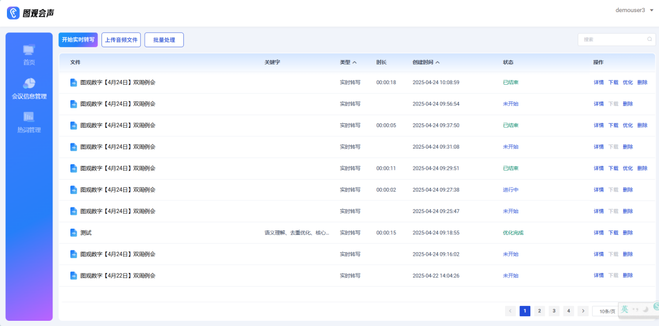Go to next page with the right arrow
659x326 pixels.
coord(583,311)
